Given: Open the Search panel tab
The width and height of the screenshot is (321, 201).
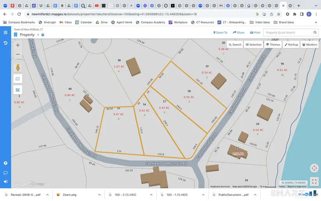Looking at the screenshot, I should [x=235, y=44].
